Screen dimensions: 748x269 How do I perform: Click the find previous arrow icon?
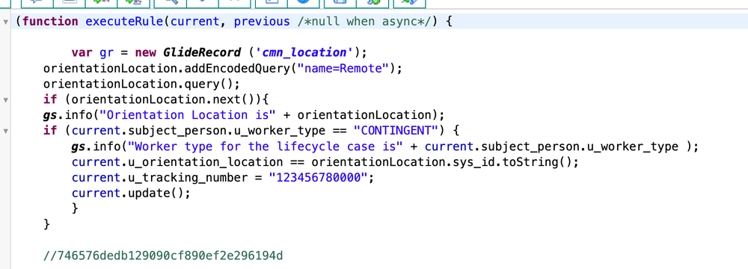tap(235, 2)
